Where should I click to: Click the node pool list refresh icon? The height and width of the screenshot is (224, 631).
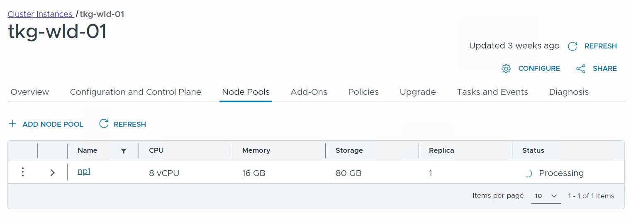point(104,124)
